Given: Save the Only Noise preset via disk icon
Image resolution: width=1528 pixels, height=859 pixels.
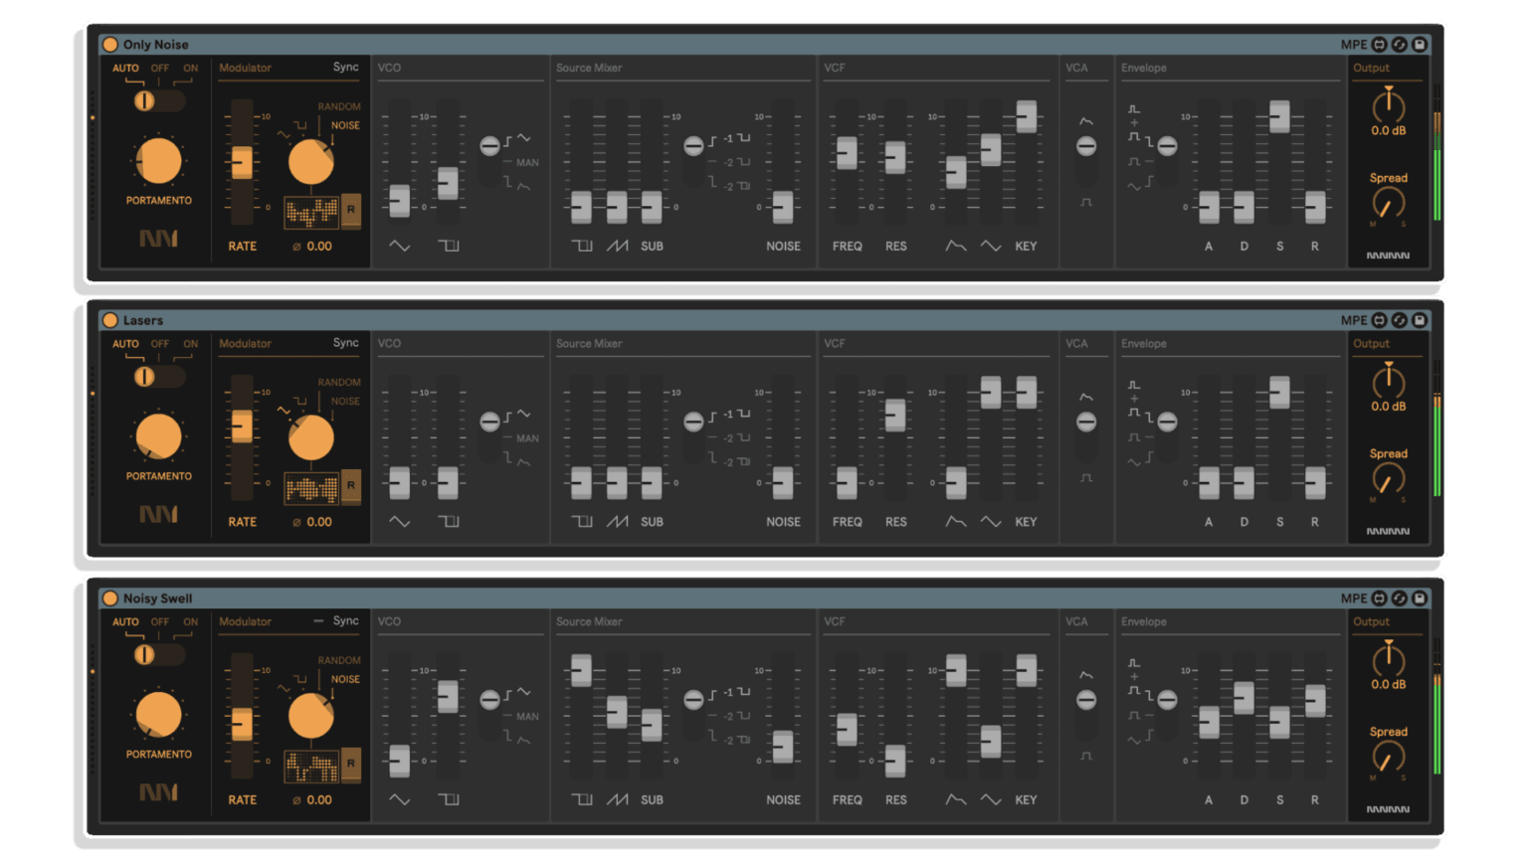Looking at the screenshot, I should (1420, 45).
